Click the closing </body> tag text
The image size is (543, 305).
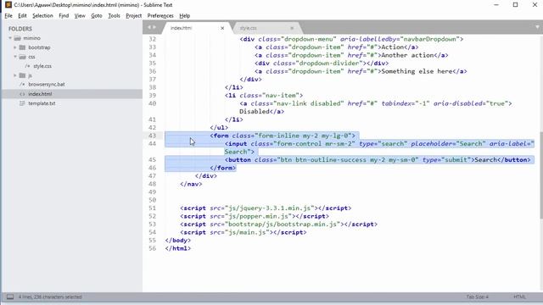point(178,241)
